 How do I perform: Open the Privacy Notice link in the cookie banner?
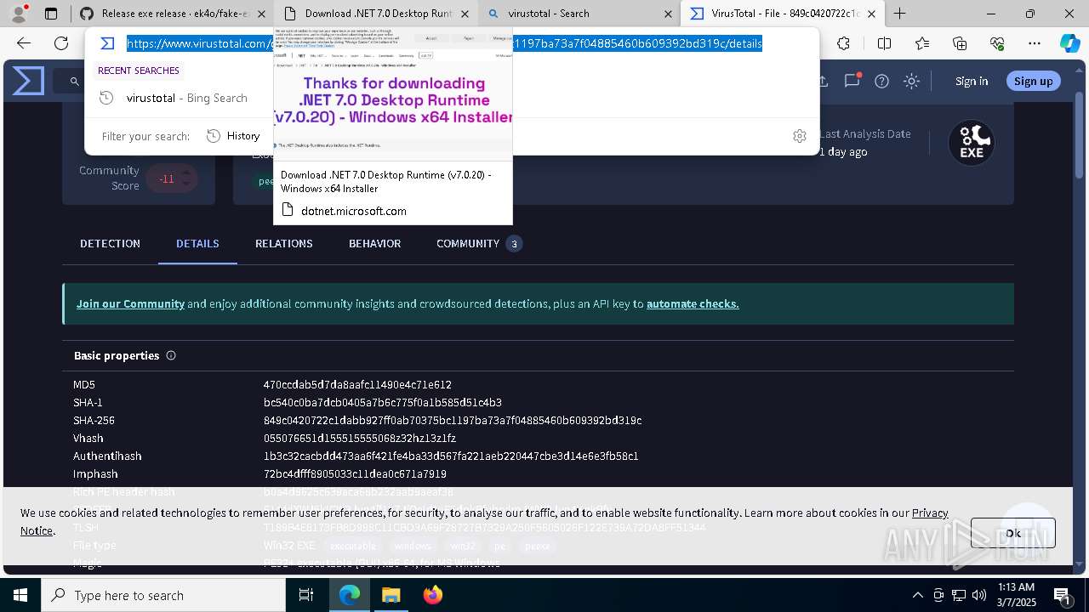coord(930,513)
